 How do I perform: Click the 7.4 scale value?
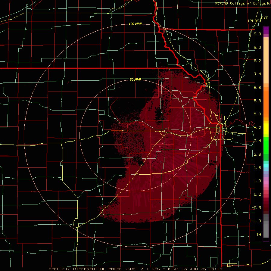click(257, 74)
